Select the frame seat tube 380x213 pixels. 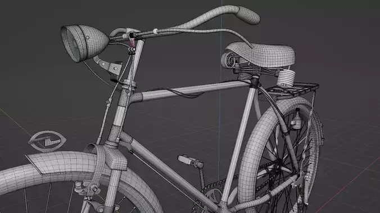coord(239,145)
